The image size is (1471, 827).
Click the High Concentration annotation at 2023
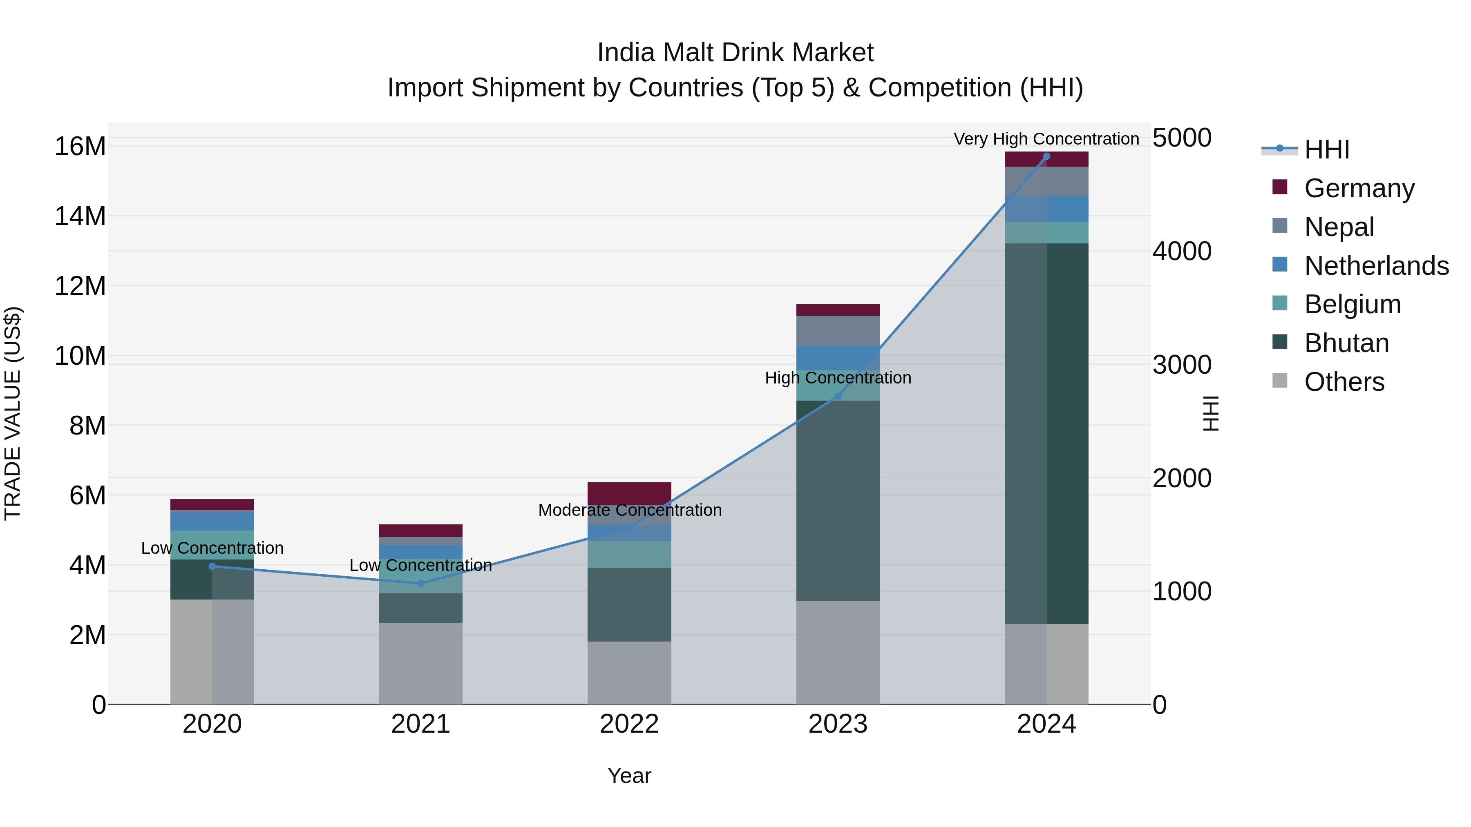click(x=838, y=378)
